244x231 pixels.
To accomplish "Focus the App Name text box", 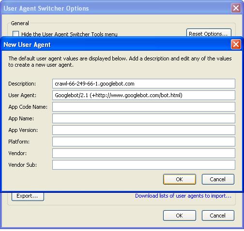I will point(144,118).
